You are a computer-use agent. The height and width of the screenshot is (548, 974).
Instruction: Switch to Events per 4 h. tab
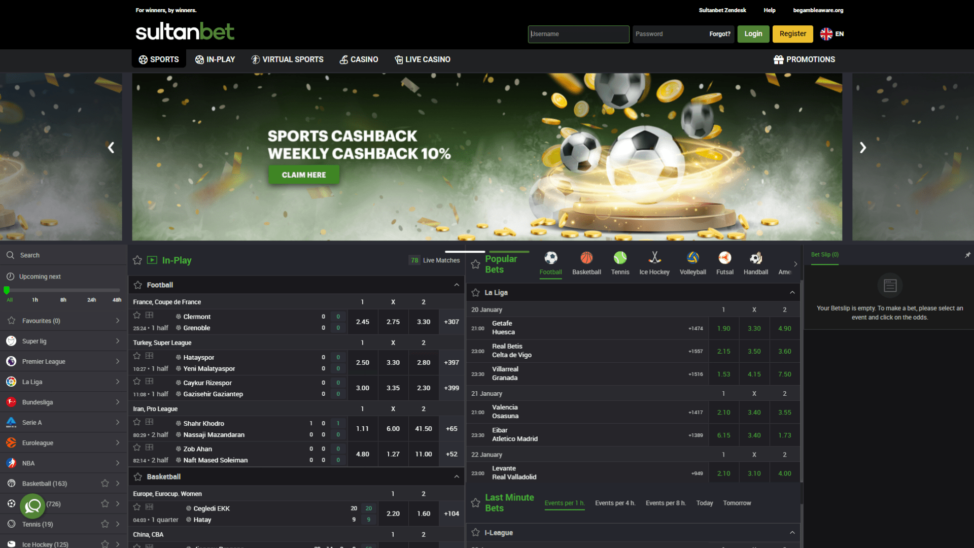tap(615, 503)
